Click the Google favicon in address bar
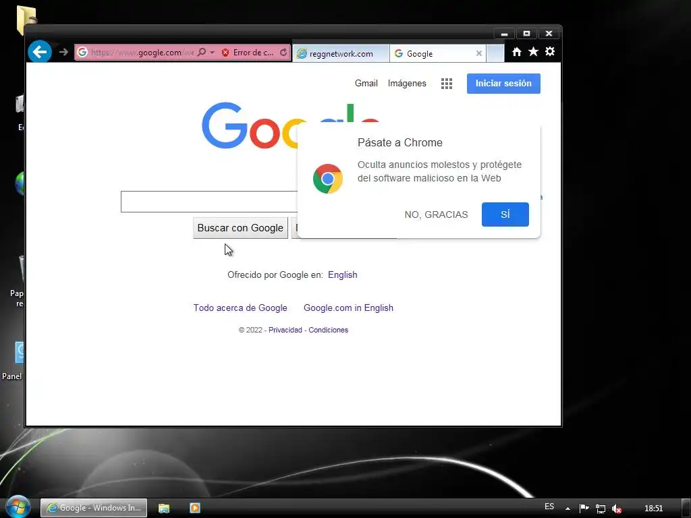This screenshot has width=691, height=518. (x=82, y=53)
